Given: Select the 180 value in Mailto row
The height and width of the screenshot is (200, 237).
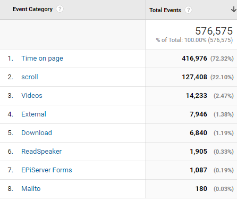Looking at the screenshot, I should [201, 189].
